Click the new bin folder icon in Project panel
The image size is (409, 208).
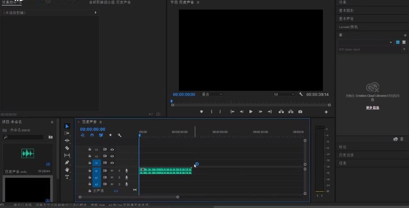click(x=50, y=137)
